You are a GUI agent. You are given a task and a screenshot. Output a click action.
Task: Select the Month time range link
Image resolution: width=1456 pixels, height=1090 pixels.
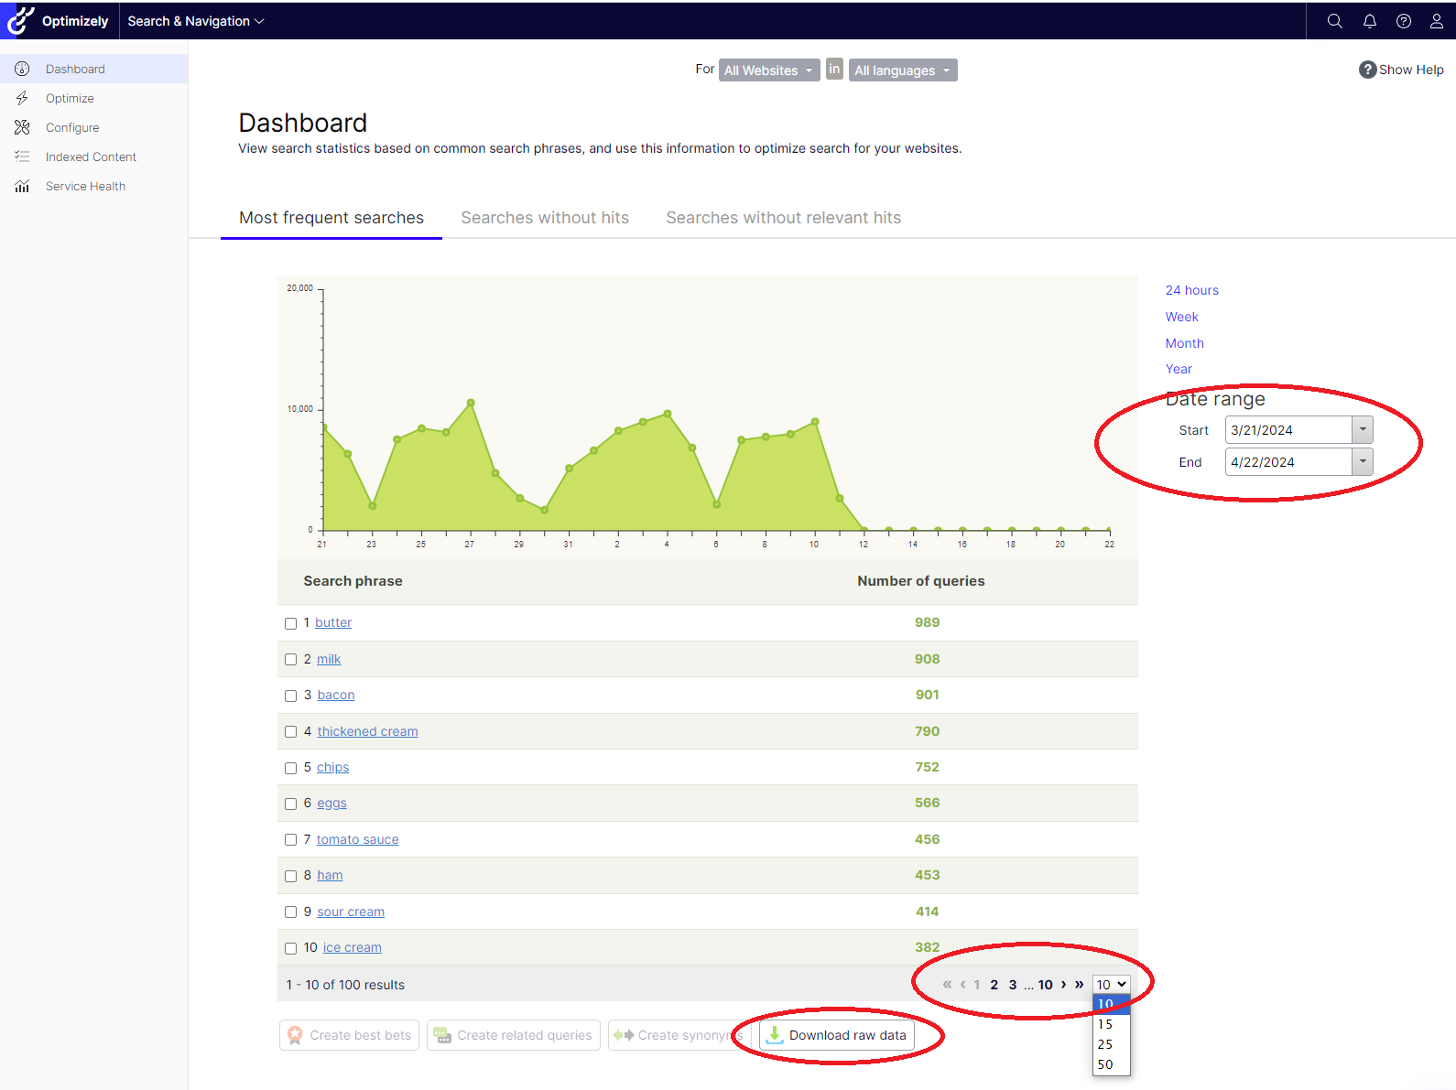click(1184, 343)
